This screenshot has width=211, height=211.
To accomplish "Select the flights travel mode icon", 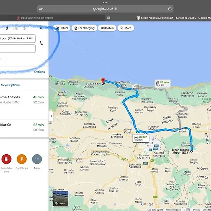I will coord(24,28).
